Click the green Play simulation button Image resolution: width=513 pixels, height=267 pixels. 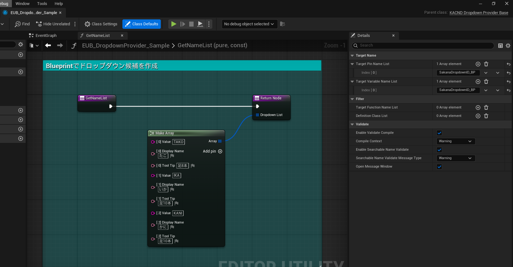point(174,24)
